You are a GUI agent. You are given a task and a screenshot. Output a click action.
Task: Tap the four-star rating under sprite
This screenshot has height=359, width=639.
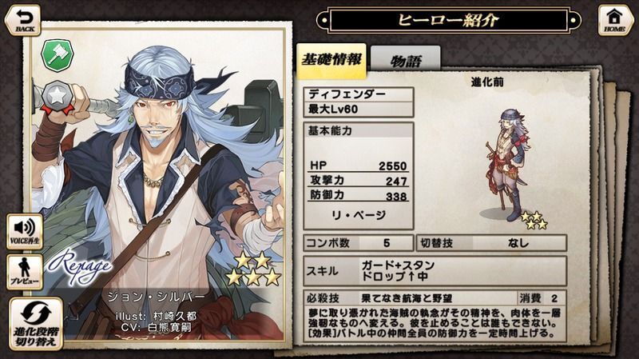point(534,221)
